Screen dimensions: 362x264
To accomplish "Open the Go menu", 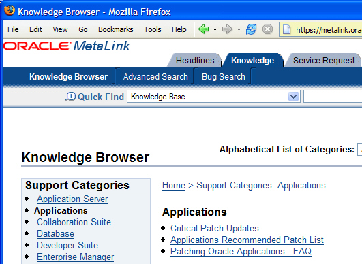I will pos(83,29).
